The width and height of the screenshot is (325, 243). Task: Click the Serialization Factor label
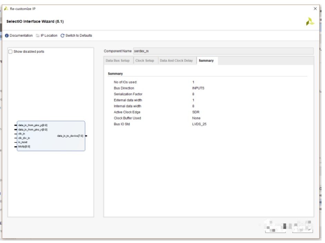128,94
